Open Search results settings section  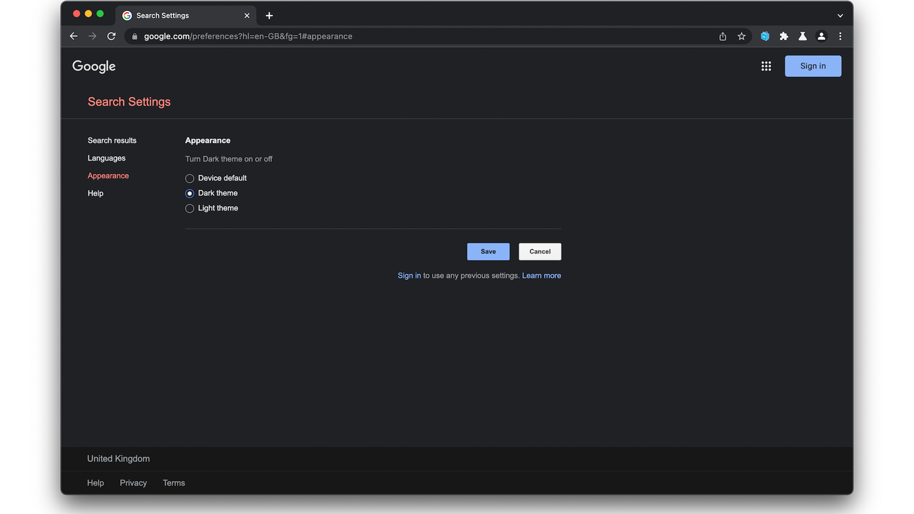112,140
